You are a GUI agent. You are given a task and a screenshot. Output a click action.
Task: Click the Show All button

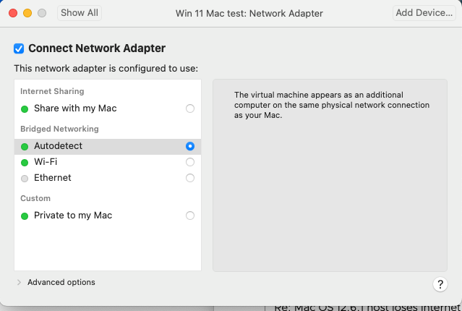pyautogui.click(x=80, y=13)
